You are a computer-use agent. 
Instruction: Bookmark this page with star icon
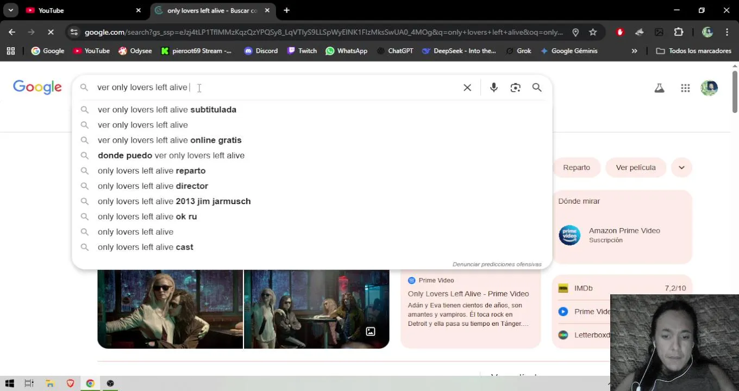tap(593, 32)
